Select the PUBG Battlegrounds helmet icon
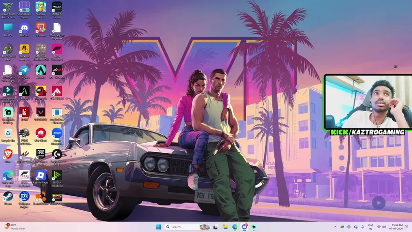Viewport: 412px width, 232px height. pos(24,136)
